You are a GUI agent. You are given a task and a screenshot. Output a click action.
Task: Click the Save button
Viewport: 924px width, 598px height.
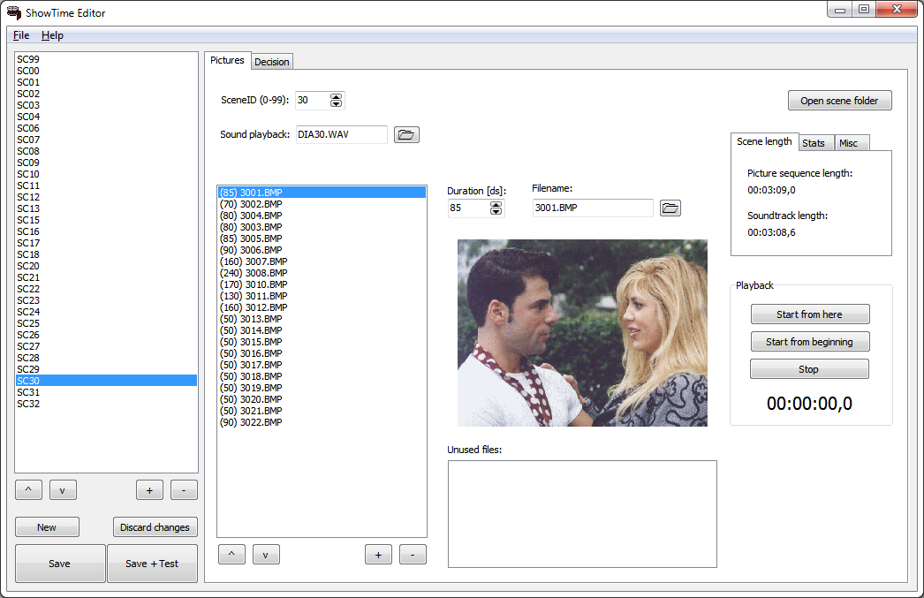point(59,564)
